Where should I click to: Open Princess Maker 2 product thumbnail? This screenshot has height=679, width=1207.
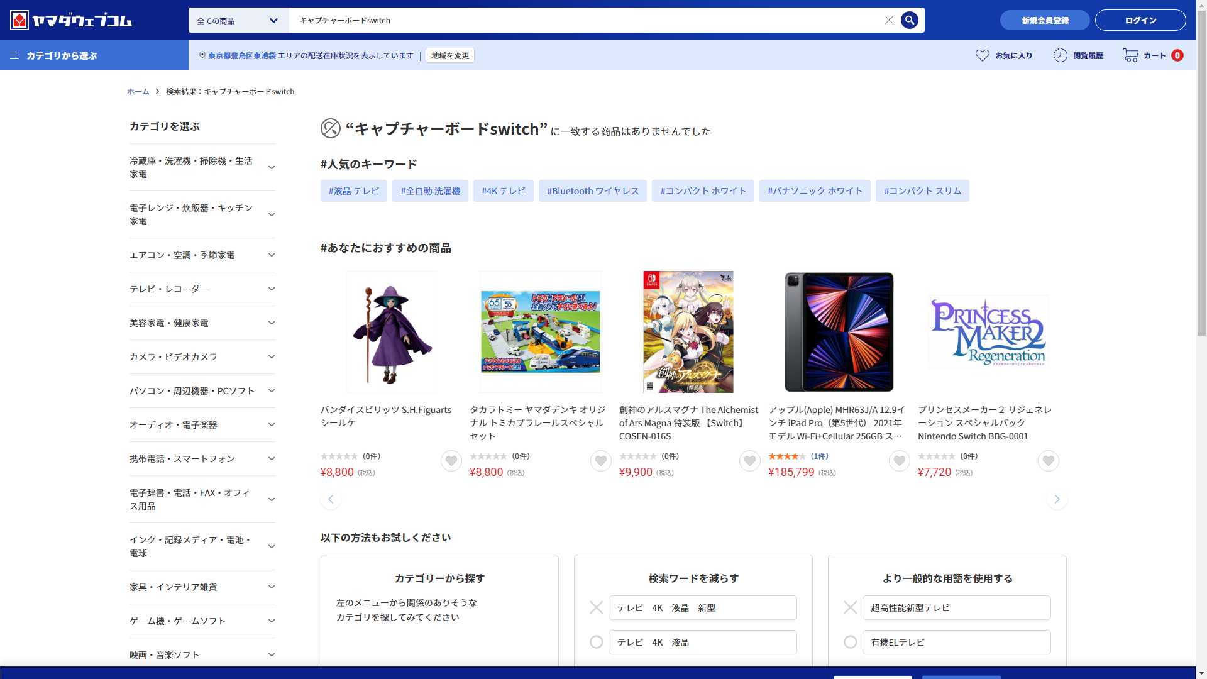988,332
